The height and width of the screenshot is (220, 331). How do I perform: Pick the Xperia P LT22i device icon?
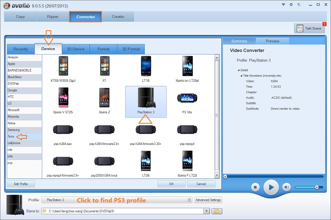(x=187, y=161)
